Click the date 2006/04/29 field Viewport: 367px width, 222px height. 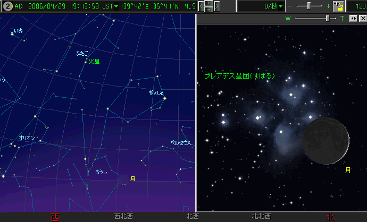click(x=45, y=6)
